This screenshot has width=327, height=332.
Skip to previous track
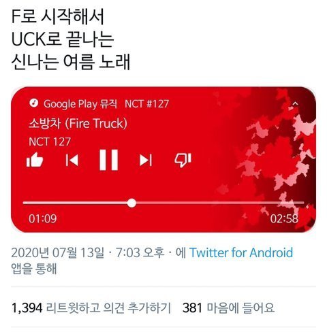[x=72, y=160]
